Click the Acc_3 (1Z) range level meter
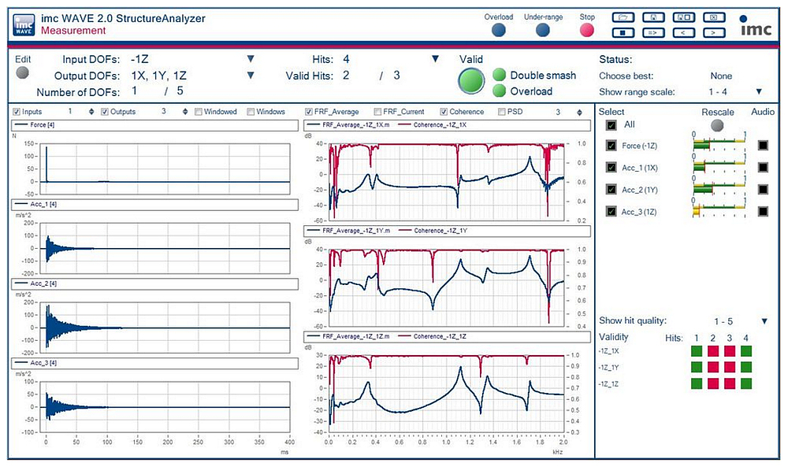Screen dimensions: 788x474 point(719,210)
